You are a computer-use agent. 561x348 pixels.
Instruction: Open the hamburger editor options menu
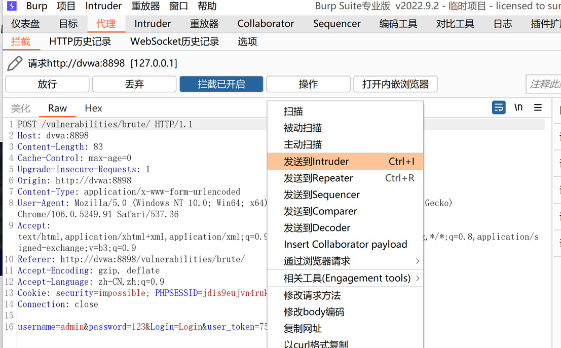tap(538, 107)
